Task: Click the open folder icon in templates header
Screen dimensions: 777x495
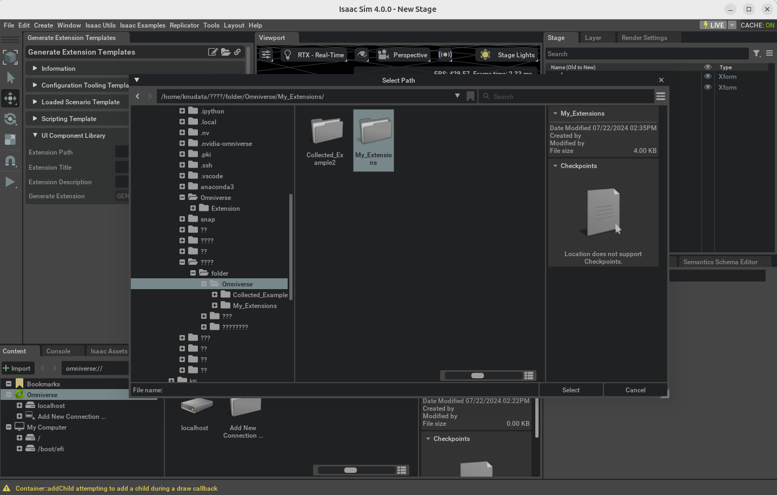Action: point(225,52)
